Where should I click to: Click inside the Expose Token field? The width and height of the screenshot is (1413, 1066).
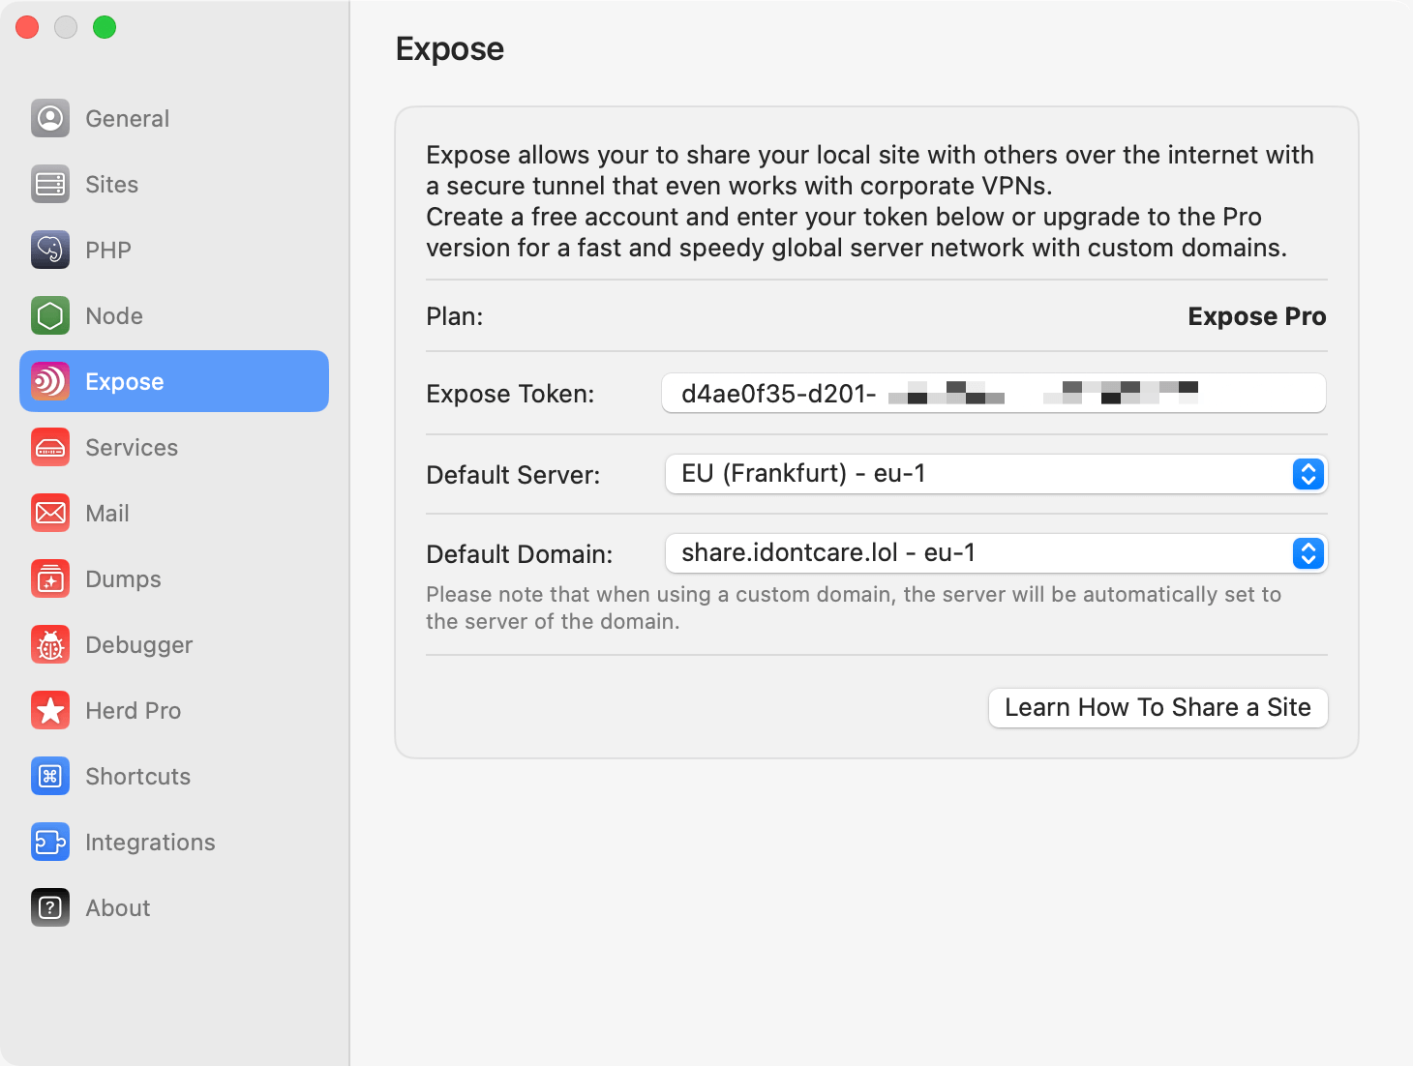[x=994, y=393]
